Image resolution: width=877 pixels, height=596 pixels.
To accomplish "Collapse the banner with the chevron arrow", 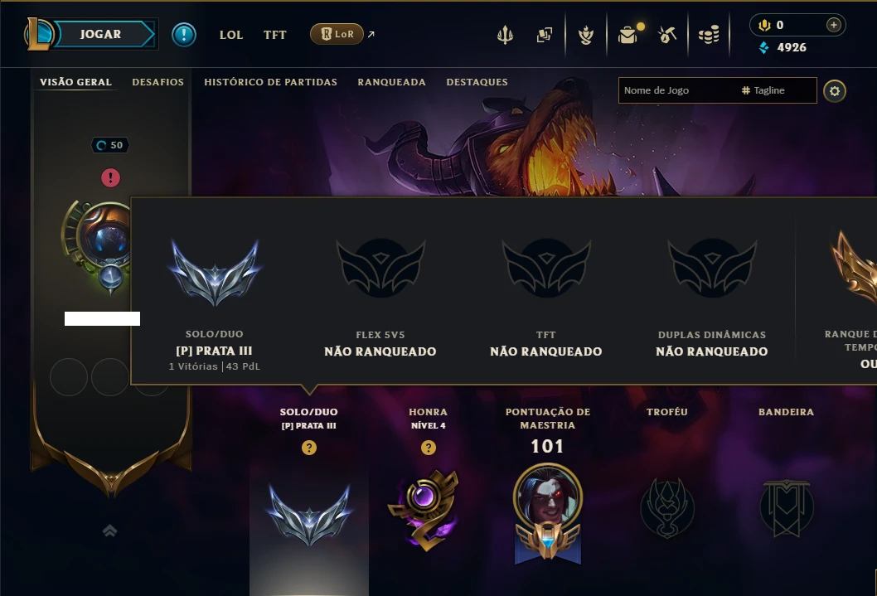I will [110, 531].
